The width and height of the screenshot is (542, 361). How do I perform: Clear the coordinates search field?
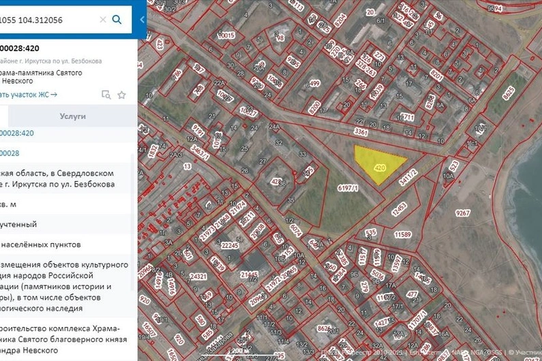tap(102, 20)
